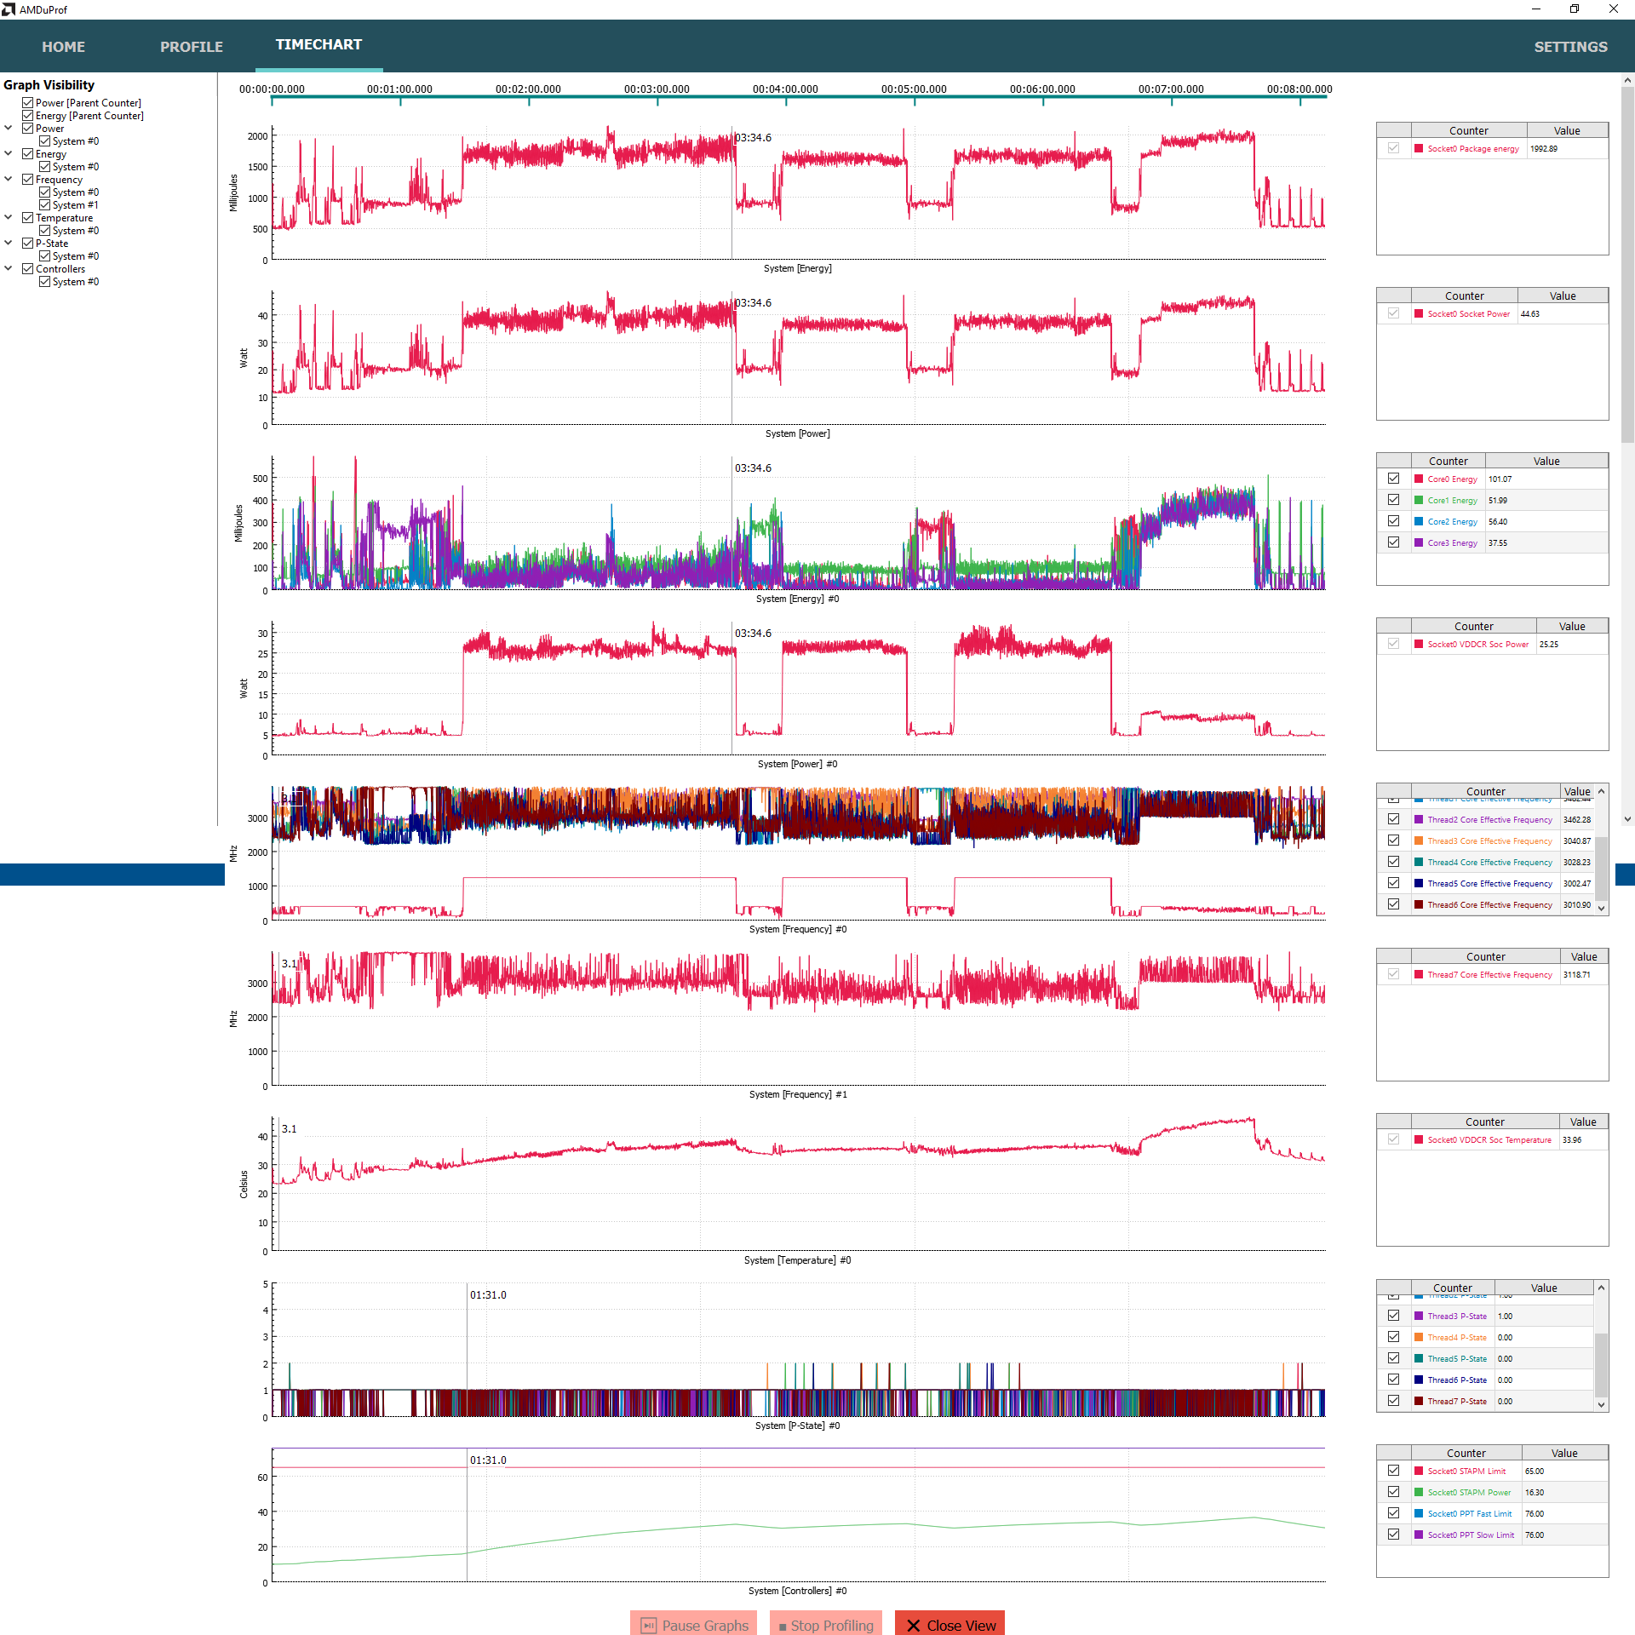
Task: Uncheck Power [Parent Counter] visibility
Action: click(x=28, y=102)
